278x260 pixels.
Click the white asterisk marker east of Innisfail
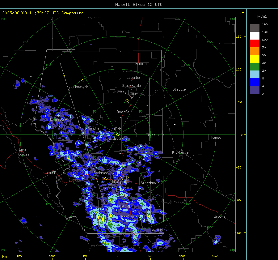pyautogui.click(x=147, y=106)
